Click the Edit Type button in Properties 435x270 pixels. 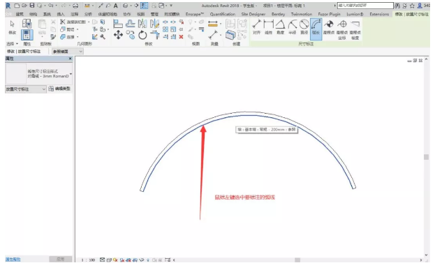click(59, 89)
